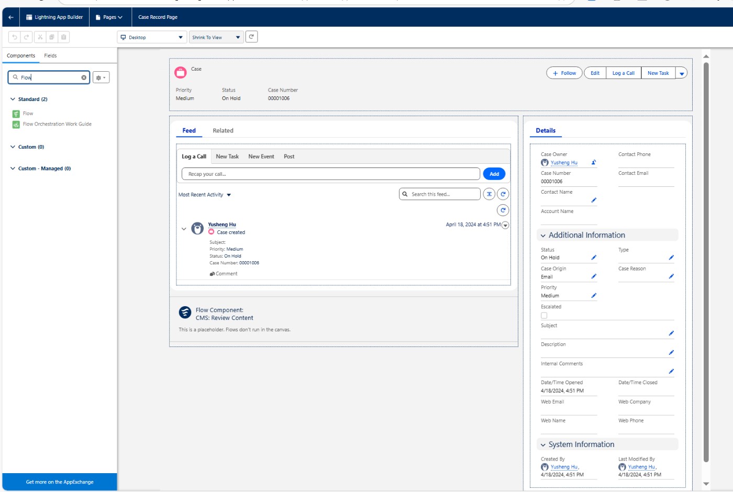Viewport: 733px width, 492px height.
Task: Click the Edit button on the case
Action: pos(595,73)
